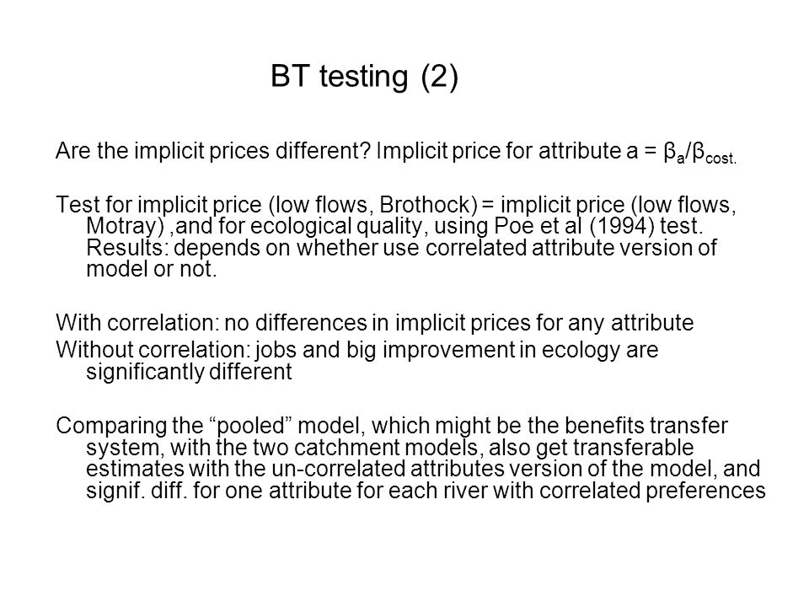Click the With correlation bullet line
The width and height of the screenshot is (809, 607).
[374, 323]
